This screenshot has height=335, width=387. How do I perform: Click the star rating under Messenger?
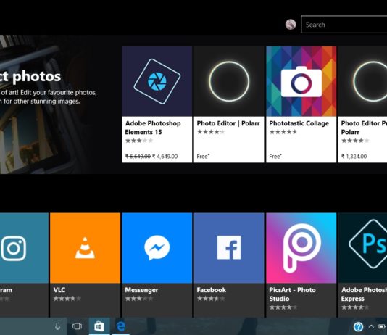coord(139,299)
